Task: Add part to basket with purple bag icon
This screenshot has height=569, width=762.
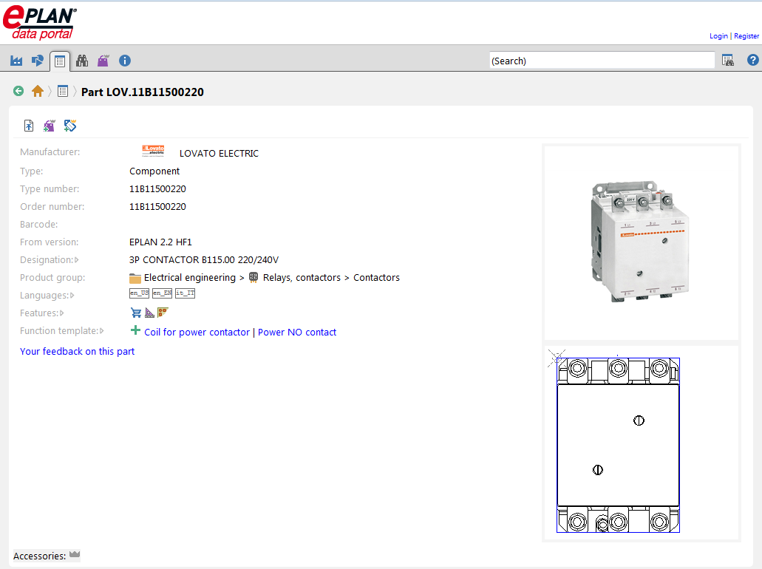Action: tap(49, 126)
